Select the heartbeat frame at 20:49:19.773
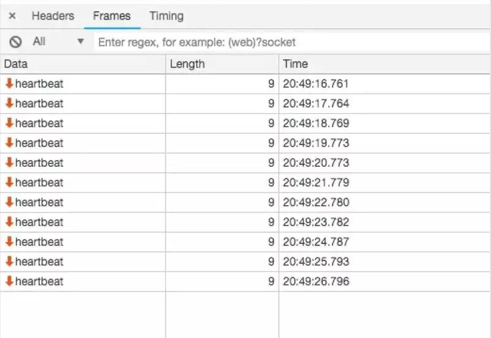 click(39, 143)
